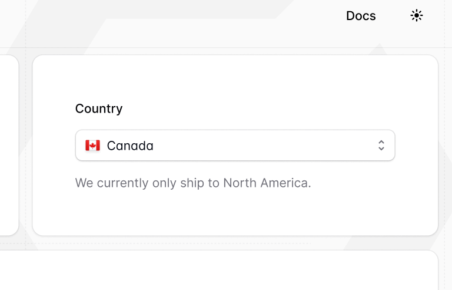Open the Docs link in the header
The width and height of the screenshot is (452, 290).
pos(361,16)
